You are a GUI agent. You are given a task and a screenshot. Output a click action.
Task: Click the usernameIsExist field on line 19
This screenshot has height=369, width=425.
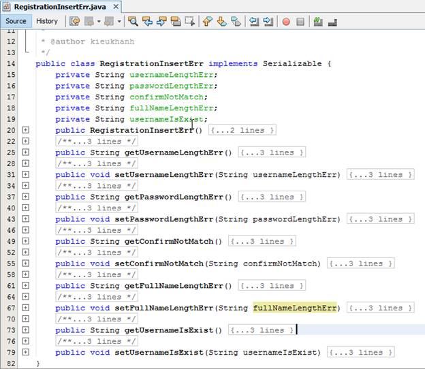pyautogui.click(x=166, y=119)
